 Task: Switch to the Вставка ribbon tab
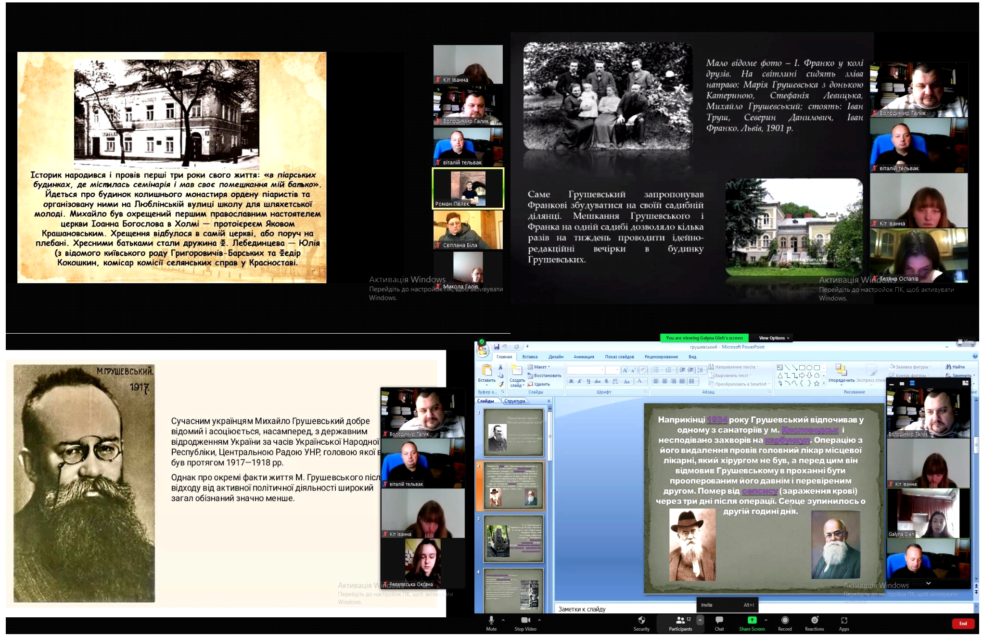click(x=529, y=357)
